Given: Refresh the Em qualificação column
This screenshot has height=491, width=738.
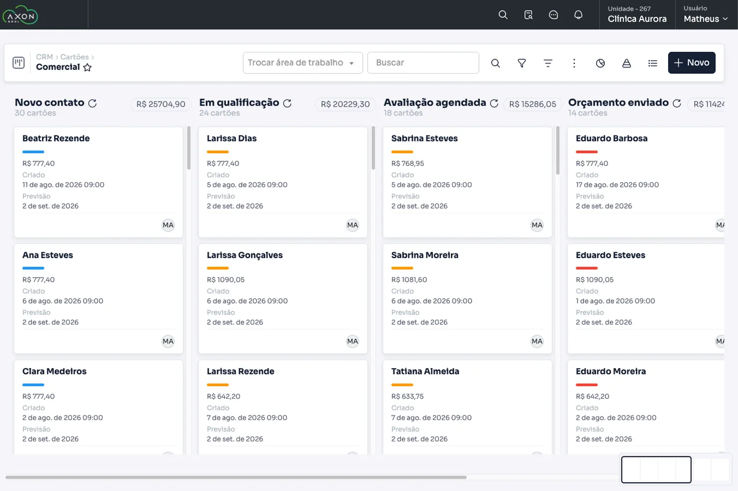Looking at the screenshot, I should point(287,103).
